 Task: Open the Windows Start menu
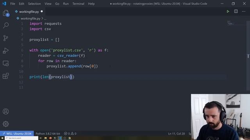coord(2,138)
